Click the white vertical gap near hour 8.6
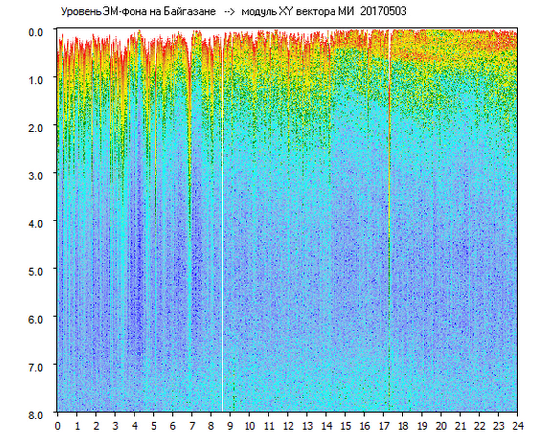This screenshot has width=536, height=440. click(223, 220)
